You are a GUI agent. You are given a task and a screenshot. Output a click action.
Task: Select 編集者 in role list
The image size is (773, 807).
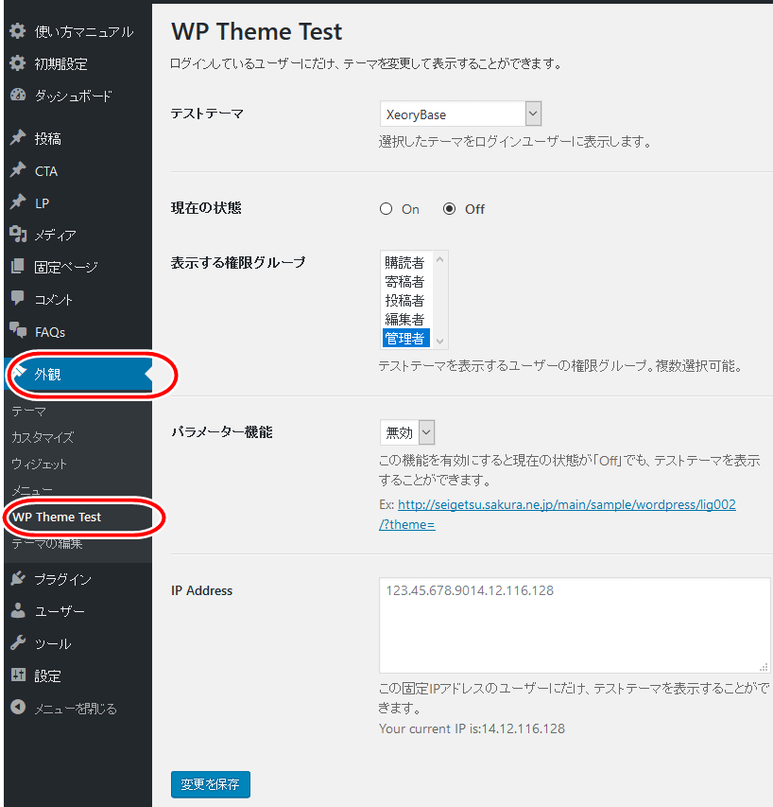tap(405, 320)
